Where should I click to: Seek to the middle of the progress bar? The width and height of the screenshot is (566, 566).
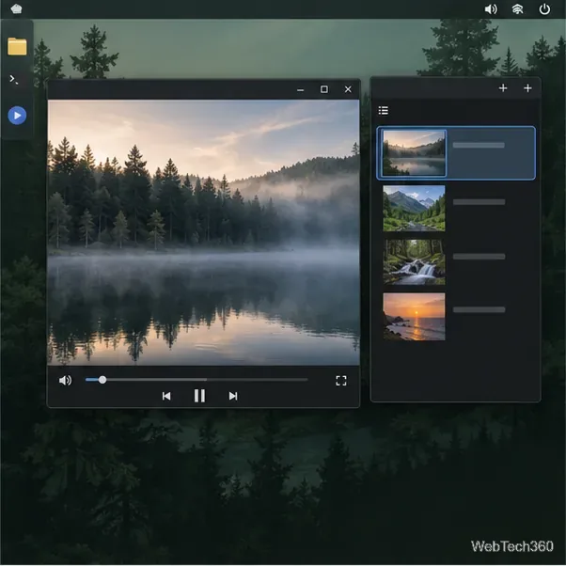coord(197,380)
